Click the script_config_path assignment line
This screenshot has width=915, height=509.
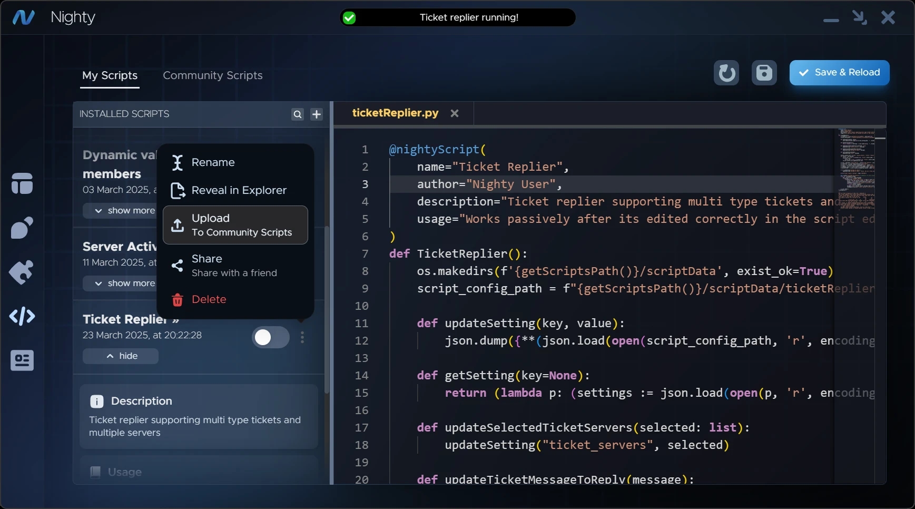coord(646,289)
